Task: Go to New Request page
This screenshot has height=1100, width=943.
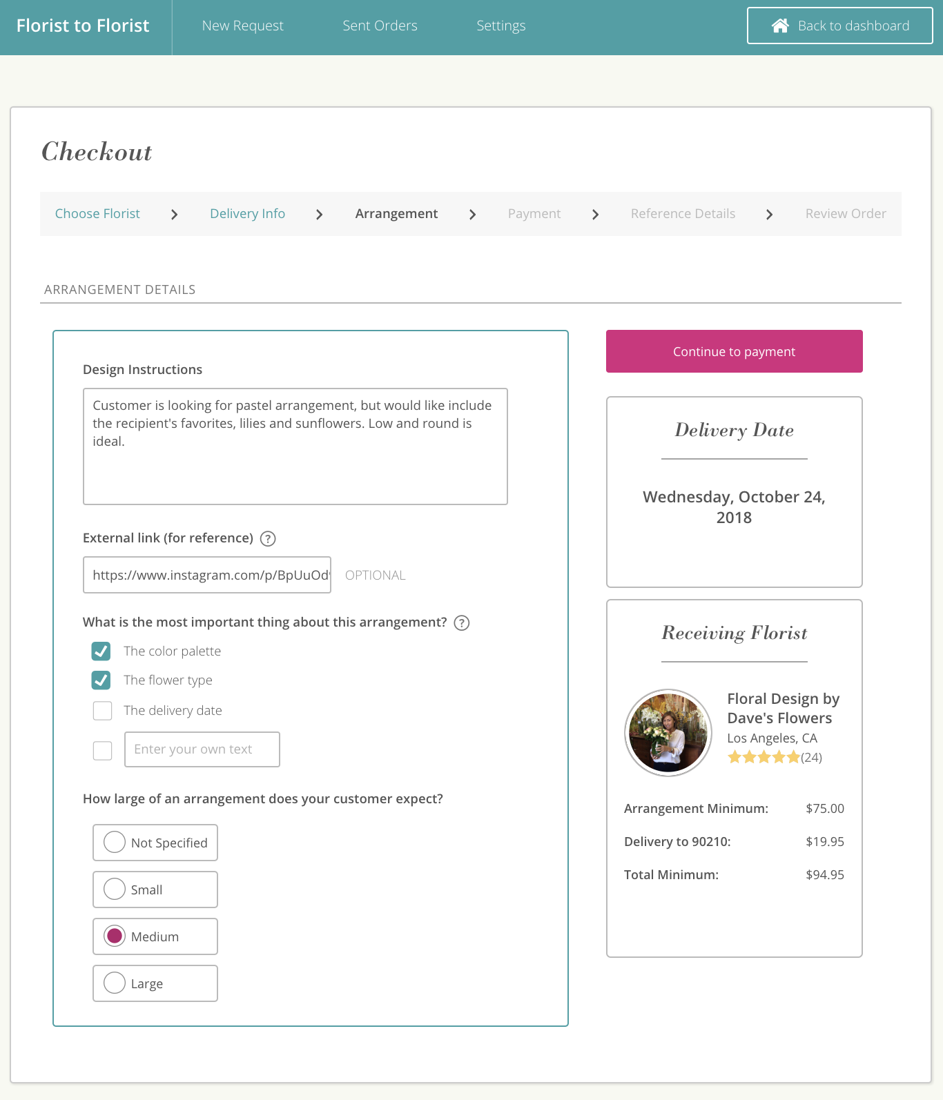Action: [x=242, y=26]
